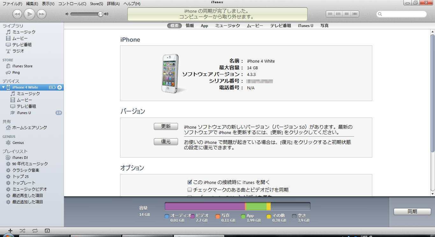
Task: Click the green App capacity swatch
Action: click(243, 216)
